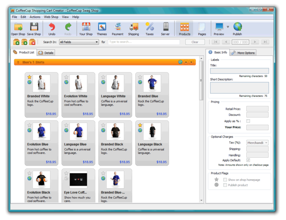
Task: Enable Publish product checkbox
Action: (x=225, y=185)
